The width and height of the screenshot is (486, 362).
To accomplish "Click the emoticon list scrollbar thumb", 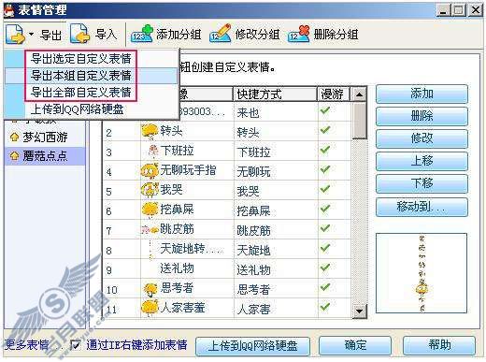I will coord(359,121).
